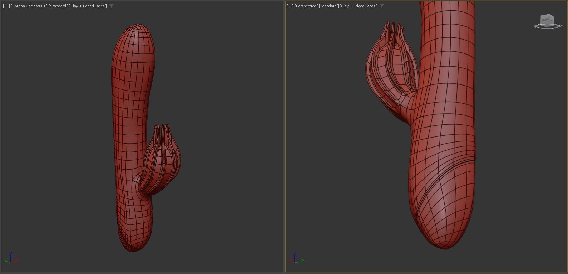This screenshot has width=568, height=274.
Task: Open the [+] menu in Corona Camera001 viewport
Action: pos(6,6)
